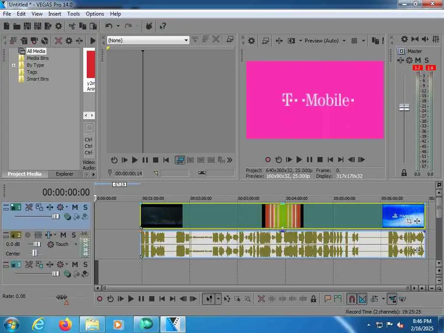Open Overlays grid dropdown arrow in preview
Image resolution: width=444 pixels, height=333 pixels.
(363, 41)
